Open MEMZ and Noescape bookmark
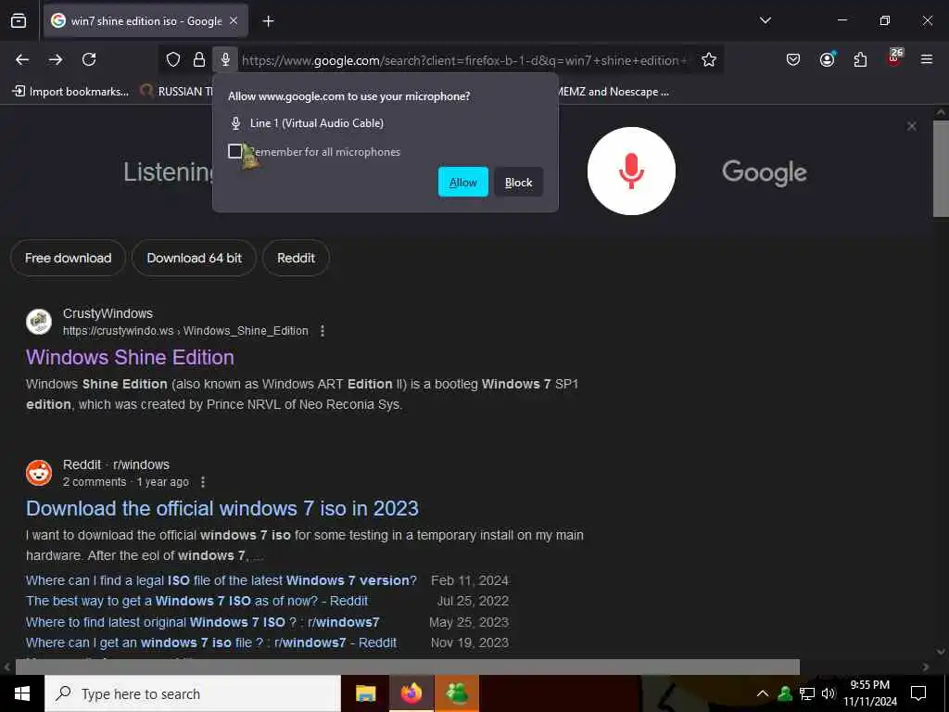The image size is (949, 712). (613, 92)
